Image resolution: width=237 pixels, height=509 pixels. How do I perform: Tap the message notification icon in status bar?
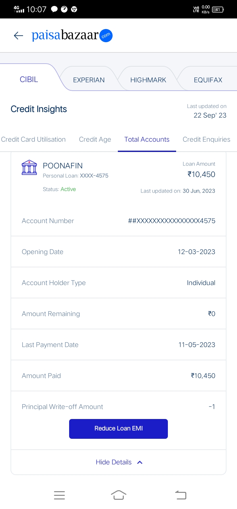coord(54,9)
